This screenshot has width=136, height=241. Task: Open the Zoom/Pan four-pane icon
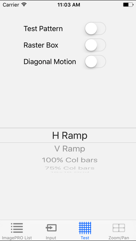[119, 228]
